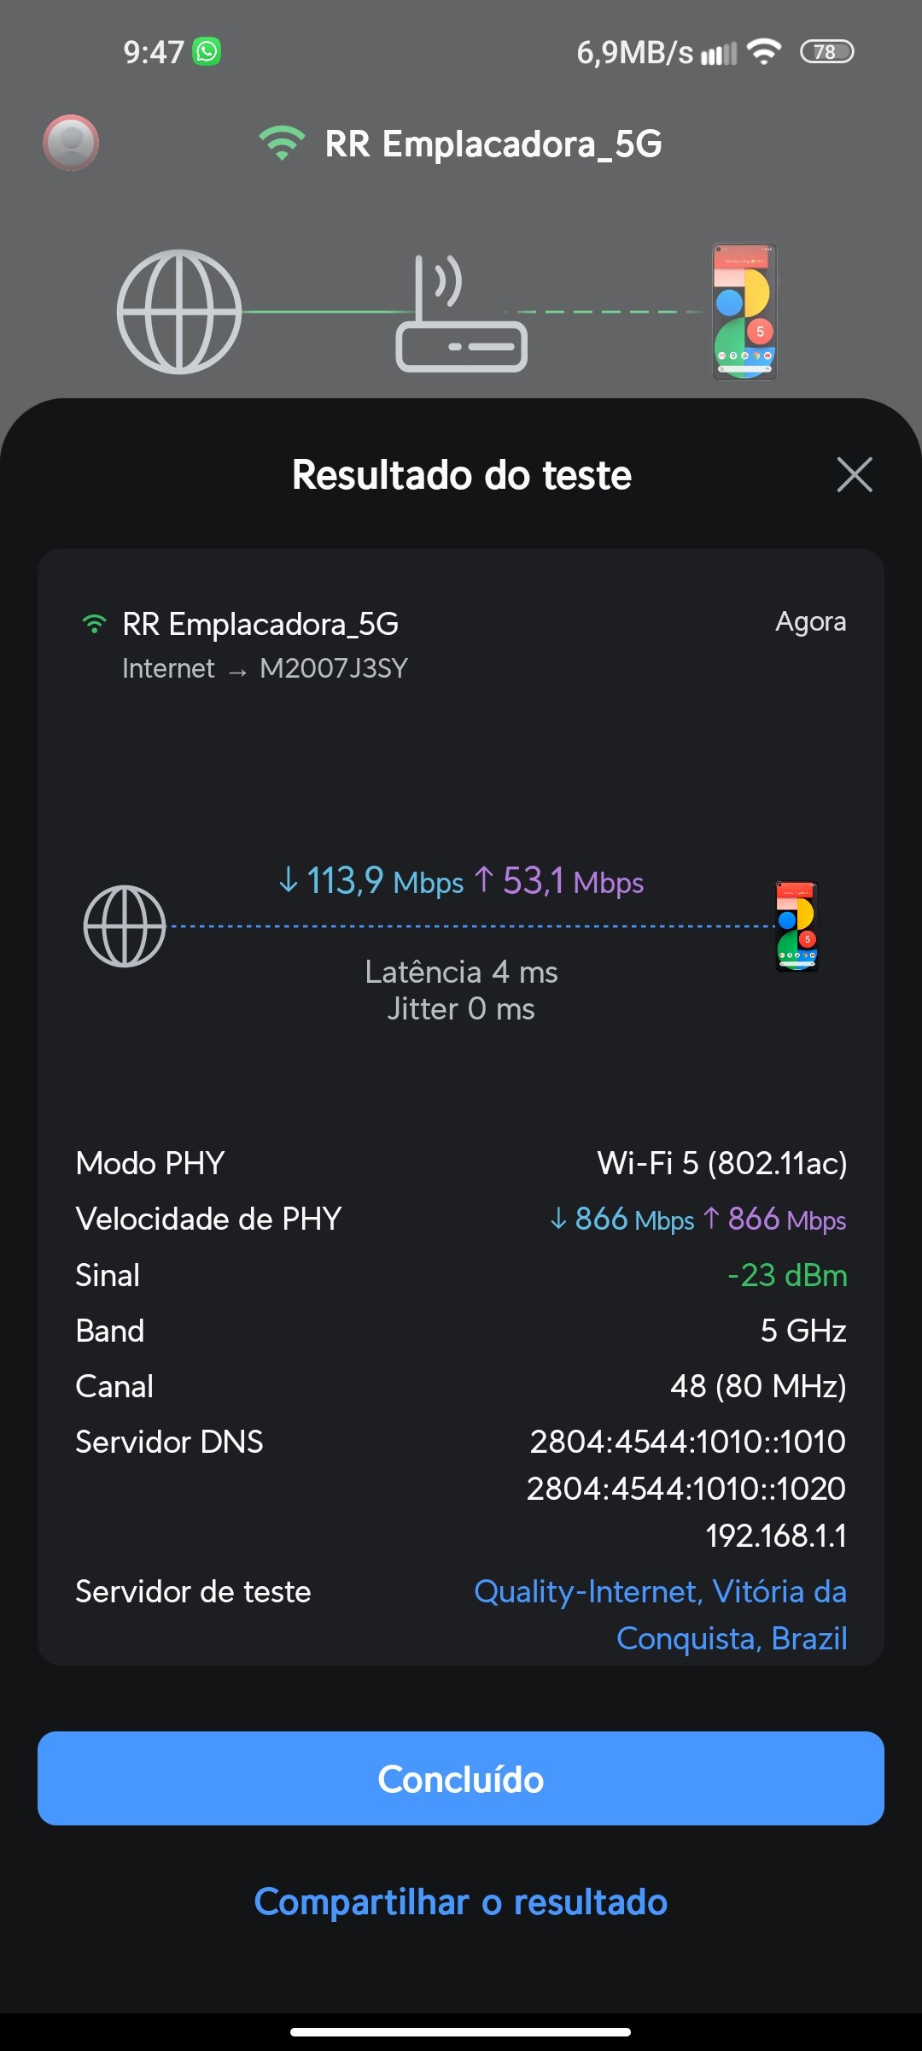This screenshot has width=922, height=2051.
Task: Tap the router icon in diagram
Action: 461,314
